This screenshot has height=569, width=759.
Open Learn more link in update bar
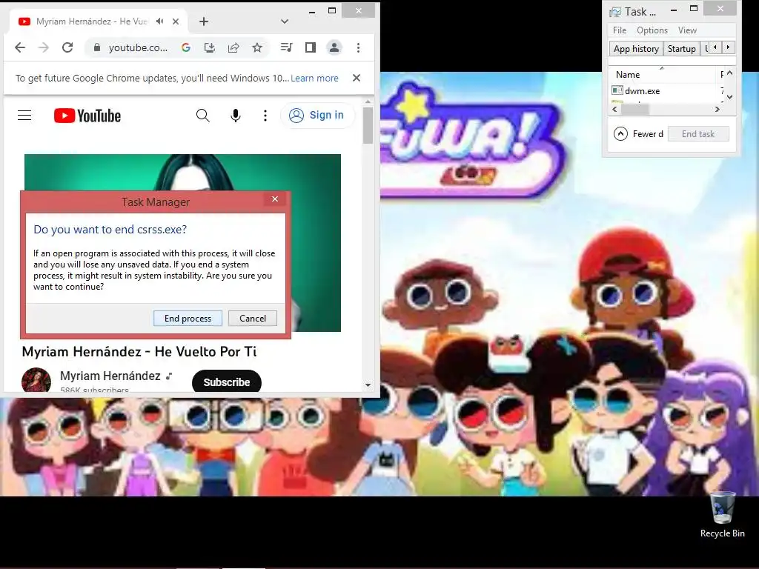click(x=314, y=78)
